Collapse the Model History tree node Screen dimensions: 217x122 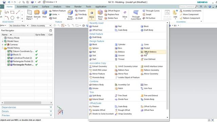click(x=2, y=48)
